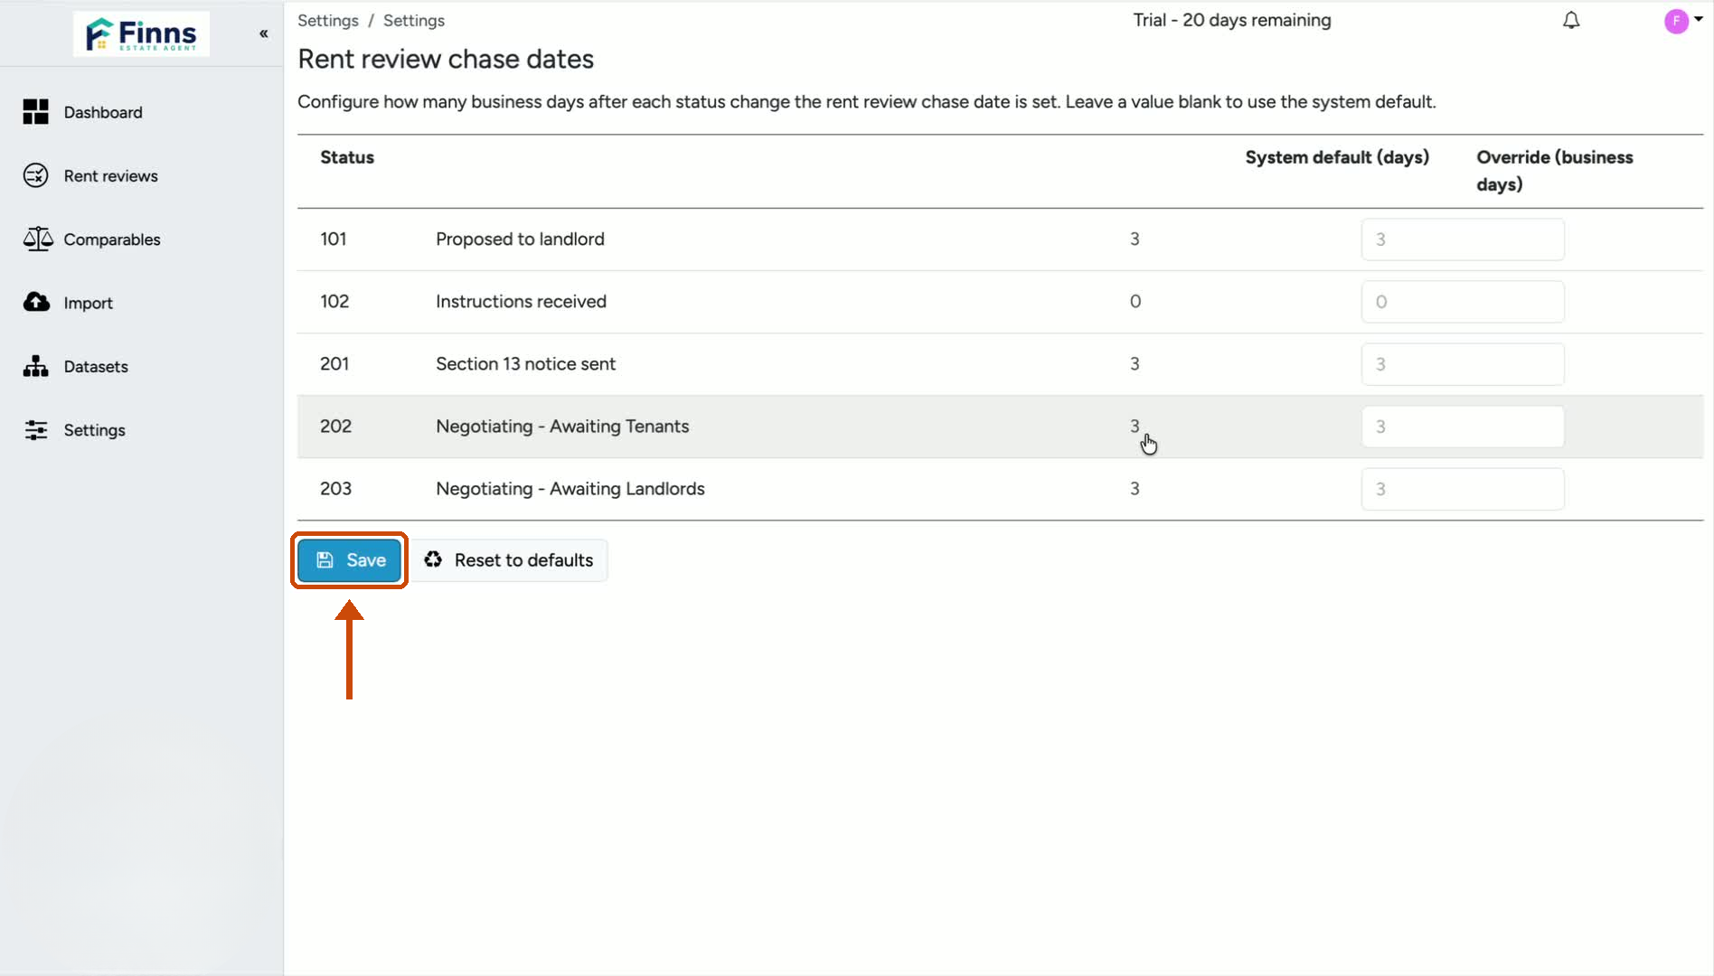1714x976 pixels.
Task: Select the 'Section 13 notice sent' text
Action: click(525, 363)
